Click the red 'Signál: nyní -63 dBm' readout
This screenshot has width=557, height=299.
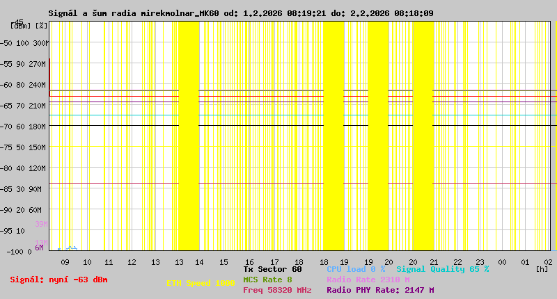(x=58, y=280)
